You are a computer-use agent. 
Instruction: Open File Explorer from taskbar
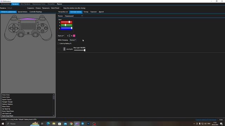pyautogui.click(x=54, y=124)
